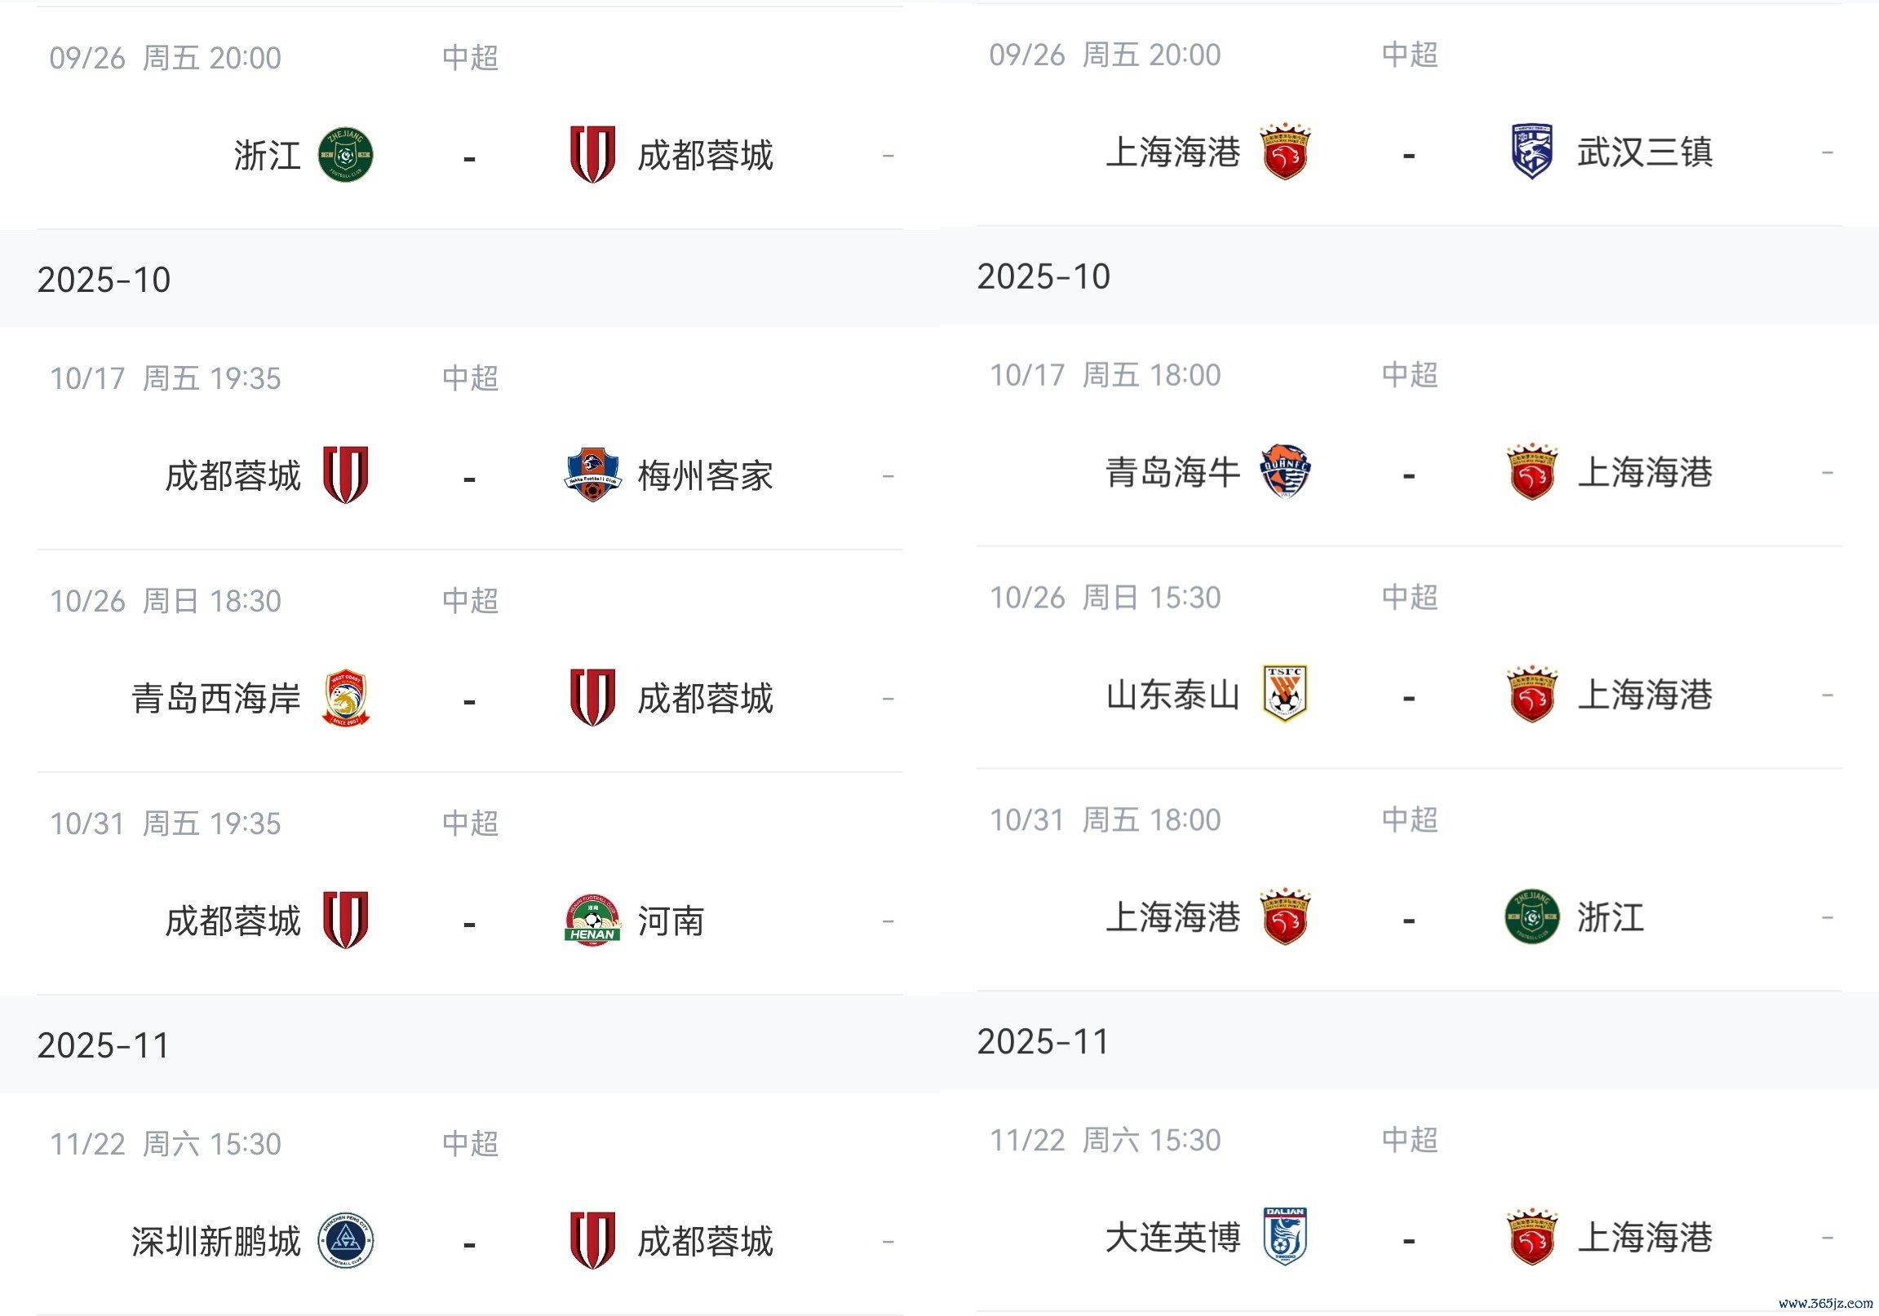
Task: Click the 10/26 周日 15:30 match time
Action: tap(1105, 598)
